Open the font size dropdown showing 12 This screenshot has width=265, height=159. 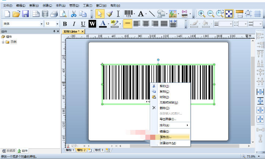[58, 24]
